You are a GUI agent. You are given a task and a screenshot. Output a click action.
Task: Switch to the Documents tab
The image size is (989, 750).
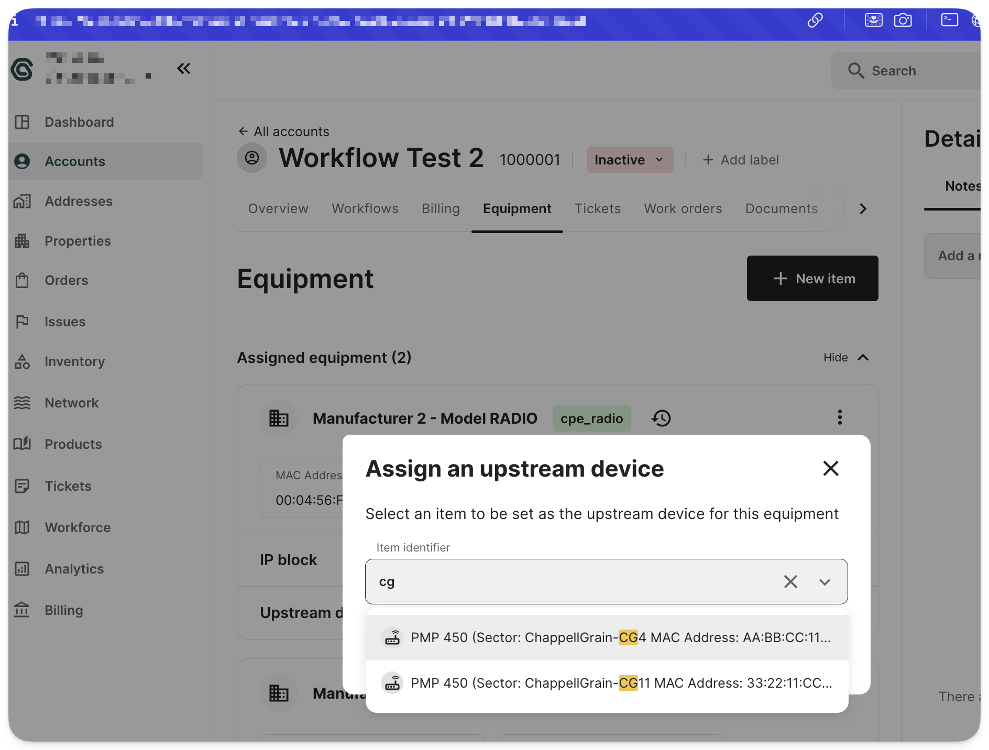[x=782, y=208]
